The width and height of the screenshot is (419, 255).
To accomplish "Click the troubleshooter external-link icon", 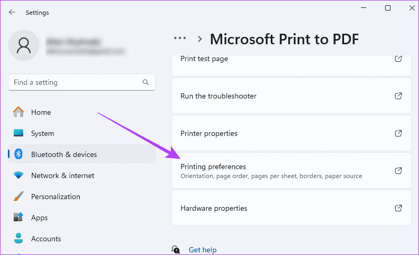I will tap(398, 96).
